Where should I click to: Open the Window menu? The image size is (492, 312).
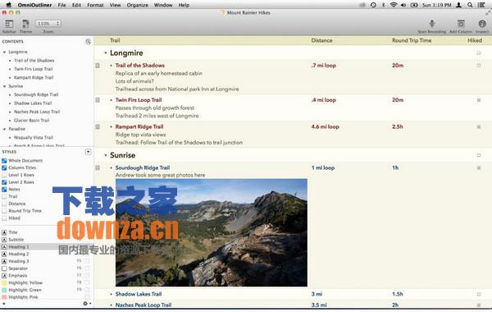point(163,5)
